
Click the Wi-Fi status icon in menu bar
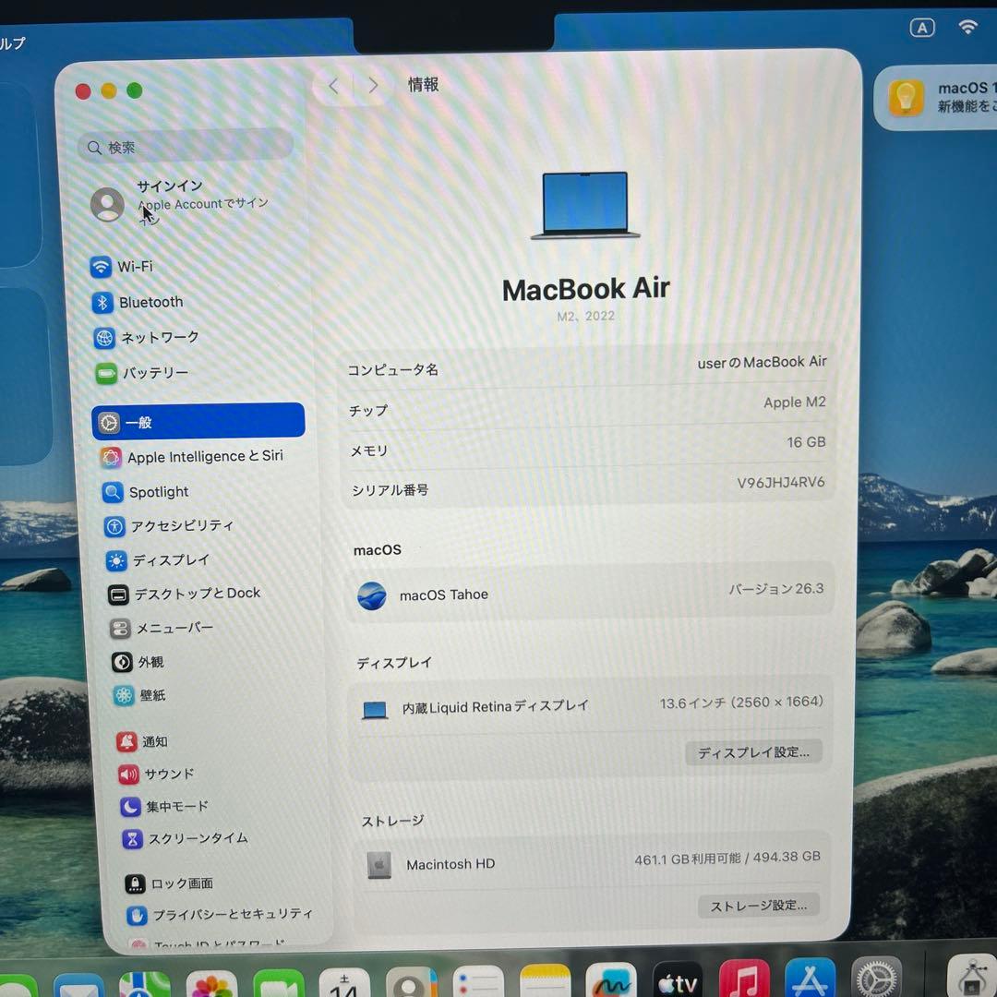pos(967,27)
